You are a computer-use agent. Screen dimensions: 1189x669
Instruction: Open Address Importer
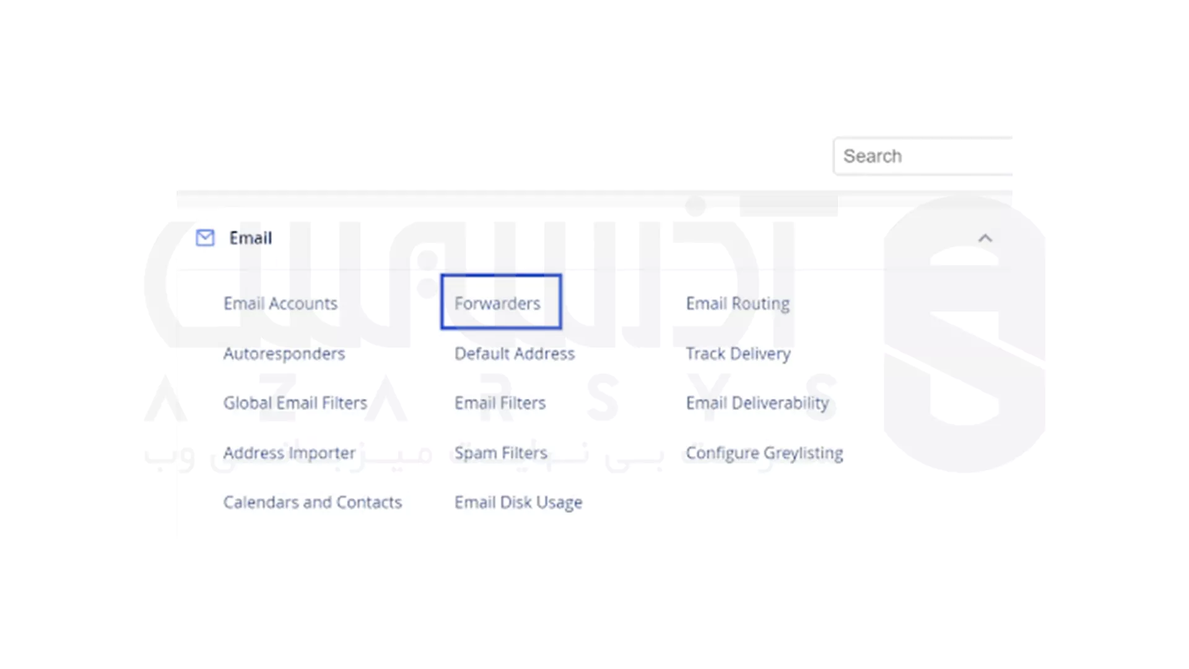pyautogui.click(x=290, y=453)
